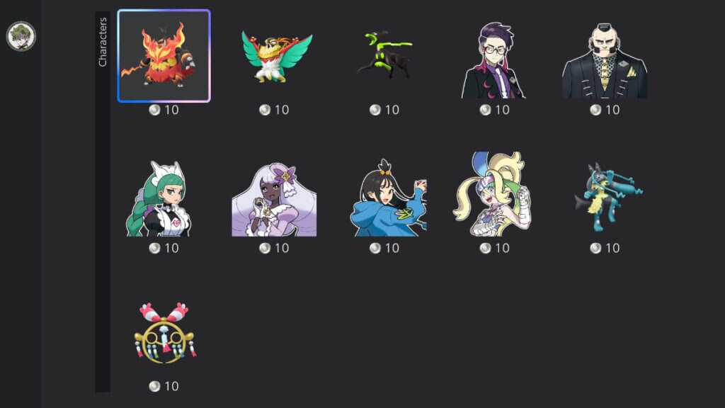Image resolution: width=725 pixels, height=408 pixels.
Task: Select the teal Lucario character icon
Action: [608, 196]
